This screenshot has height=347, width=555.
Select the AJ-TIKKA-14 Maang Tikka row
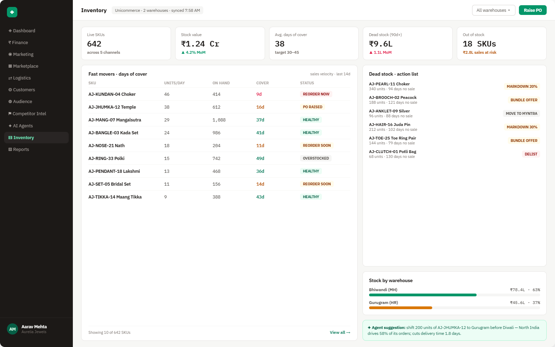pyautogui.click(x=219, y=197)
